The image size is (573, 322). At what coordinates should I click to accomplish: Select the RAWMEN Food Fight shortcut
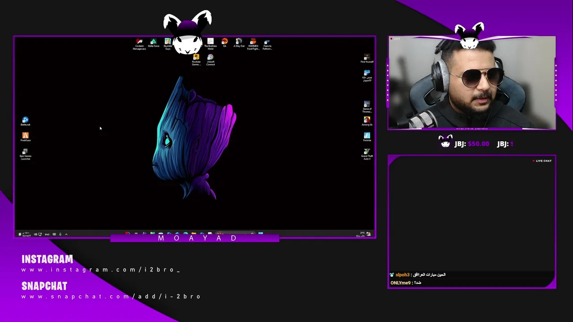pos(253,44)
